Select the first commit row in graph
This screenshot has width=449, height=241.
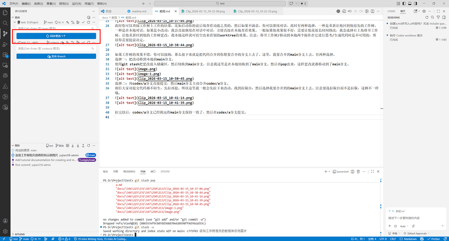click(x=55, y=165)
